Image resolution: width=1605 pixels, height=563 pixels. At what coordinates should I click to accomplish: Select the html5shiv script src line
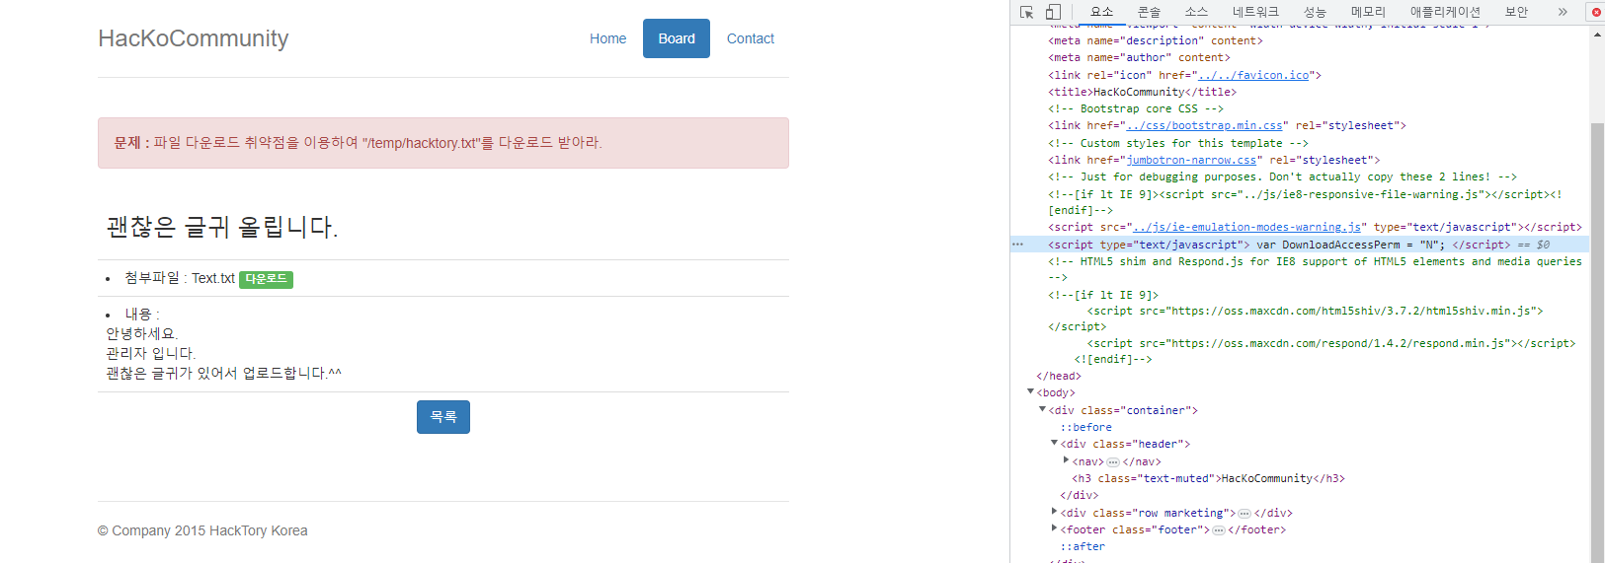(x=1315, y=311)
